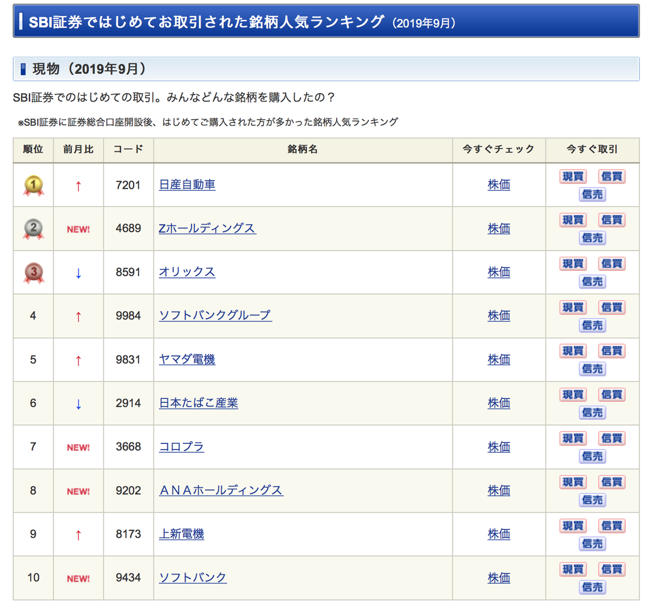The width and height of the screenshot is (646, 607).
Task: Open the 上新電機 stock link
Action: [x=182, y=534]
